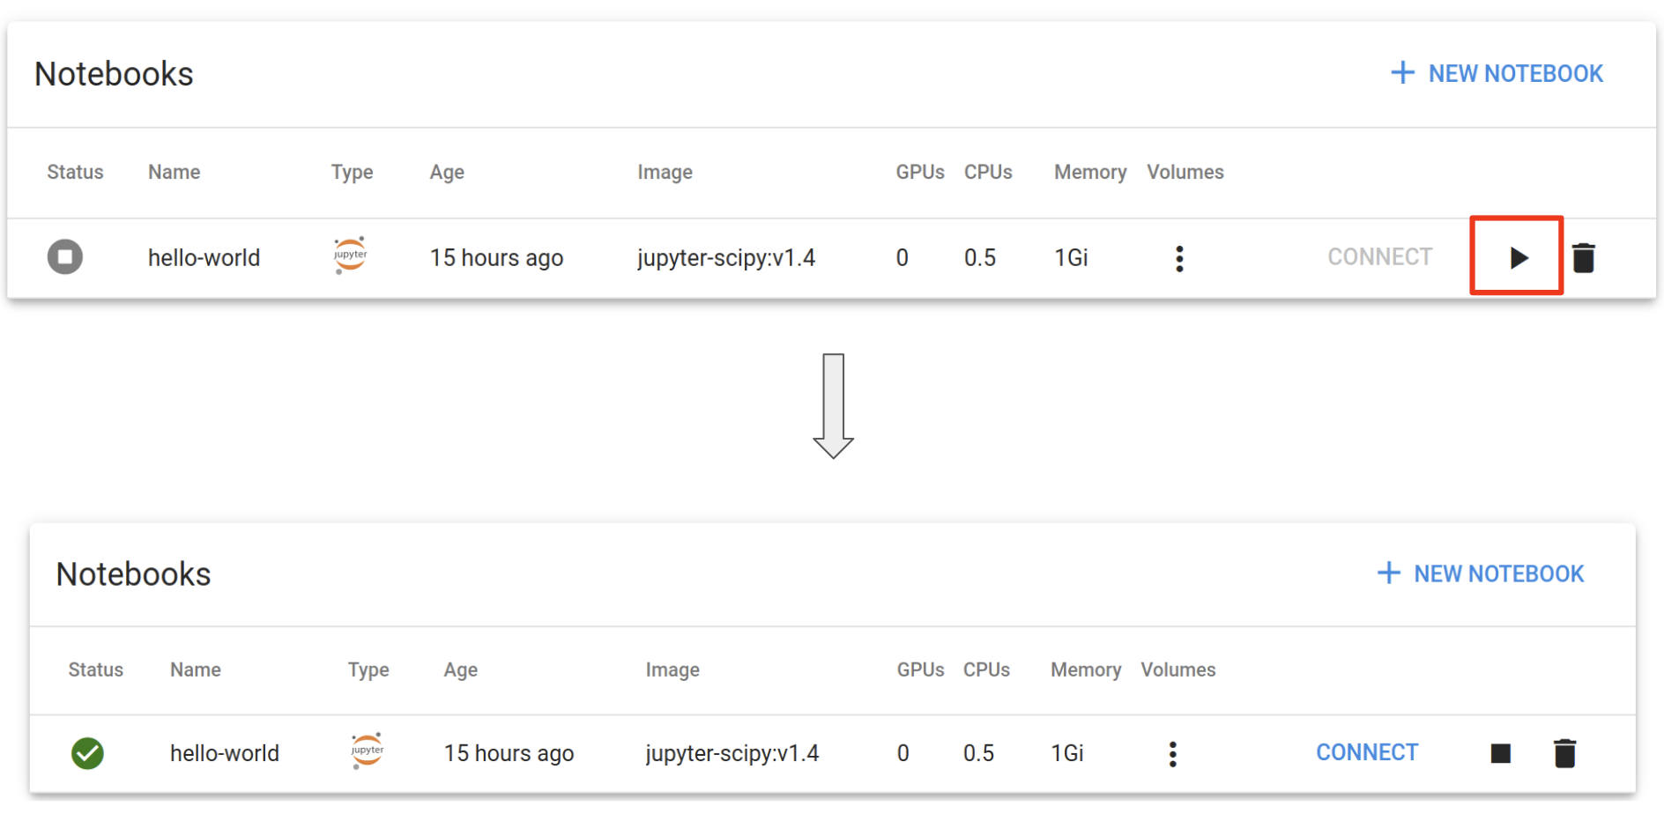Click Status column header in top table
The height and width of the screenshot is (821, 1664).
75,172
